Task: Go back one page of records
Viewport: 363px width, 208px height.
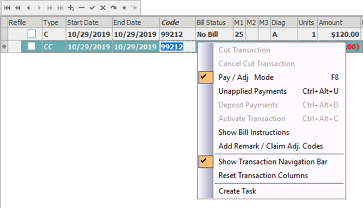Action: click(x=17, y=8)
